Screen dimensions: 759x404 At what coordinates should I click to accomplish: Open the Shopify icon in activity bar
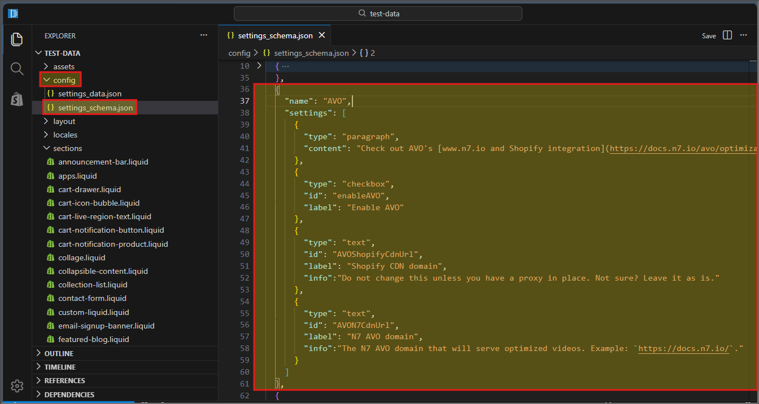tap(17, 99)
